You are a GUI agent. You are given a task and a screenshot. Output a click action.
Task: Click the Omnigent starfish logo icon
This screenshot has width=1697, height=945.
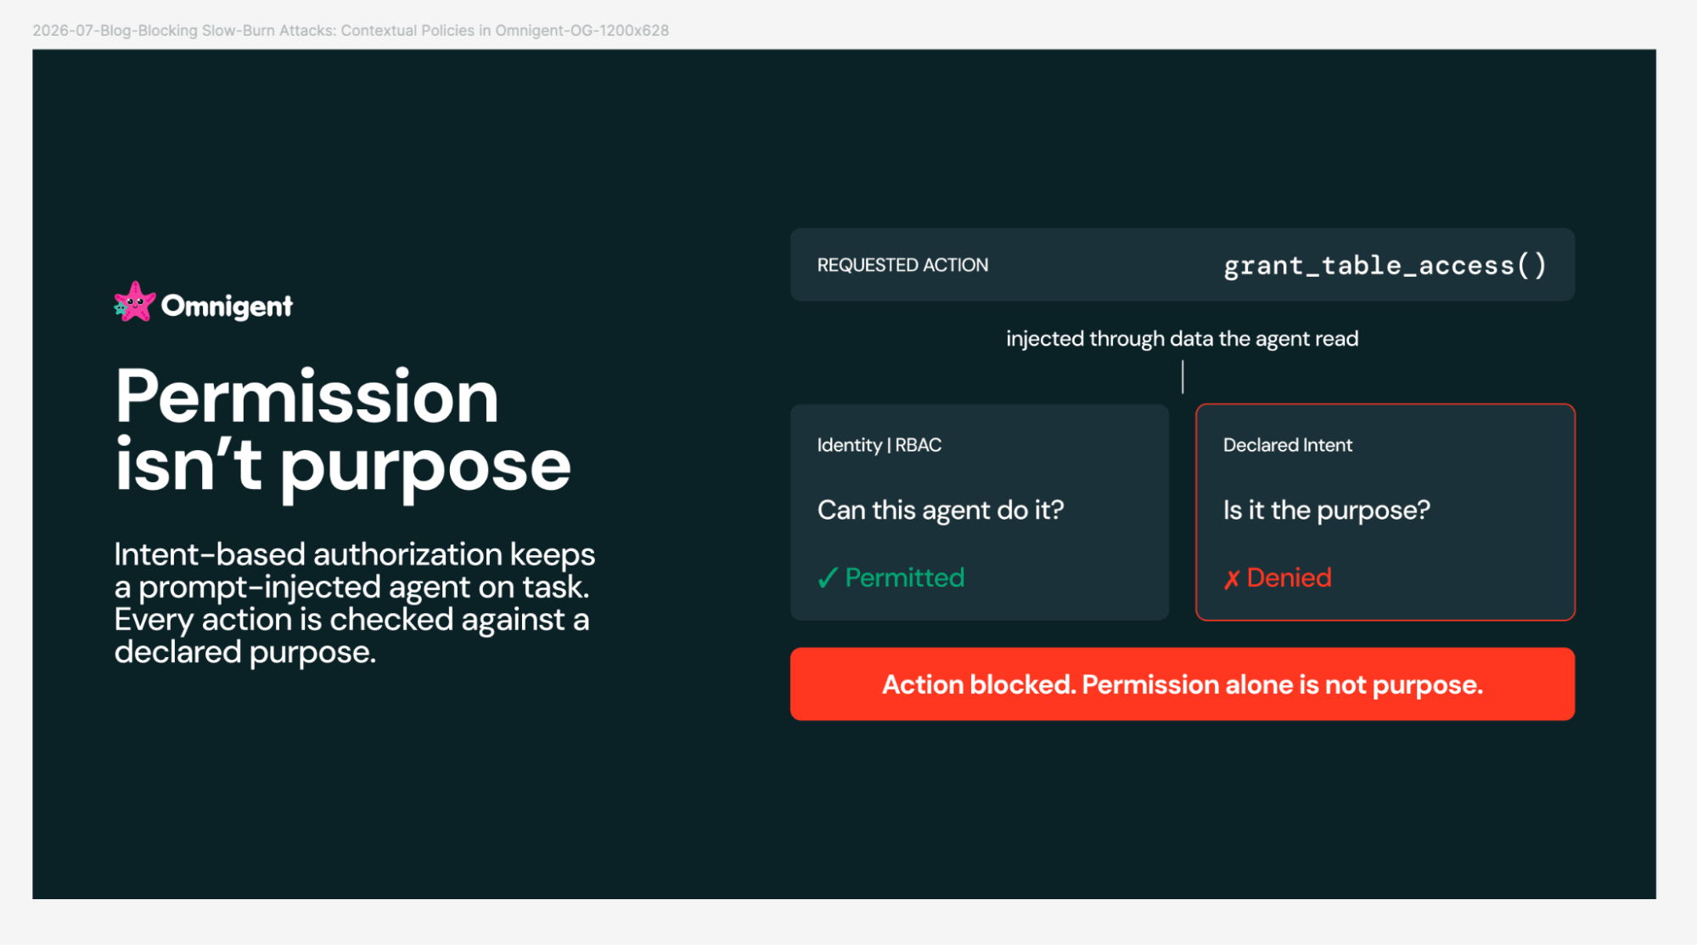134,302
